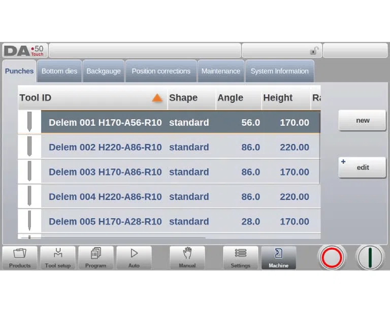Image resolution: width=390 pixels, height=312 pixels.
Task: Hit the green bar start button
Action: tap(370, 258)
